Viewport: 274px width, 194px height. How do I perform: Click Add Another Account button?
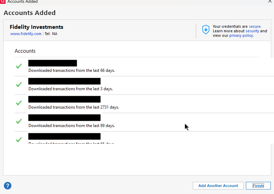[x=218, y=186]
